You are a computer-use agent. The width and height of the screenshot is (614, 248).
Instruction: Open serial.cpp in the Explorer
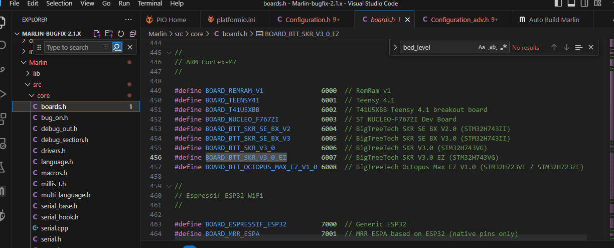click(76, 228)
